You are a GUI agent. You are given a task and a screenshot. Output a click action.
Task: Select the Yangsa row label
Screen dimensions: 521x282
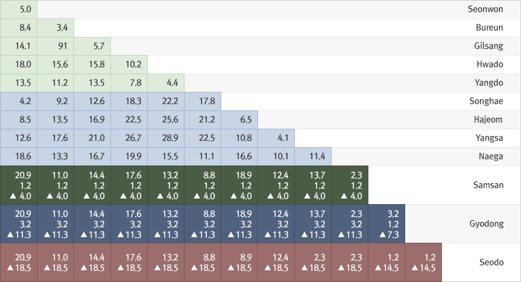point(489,138)
